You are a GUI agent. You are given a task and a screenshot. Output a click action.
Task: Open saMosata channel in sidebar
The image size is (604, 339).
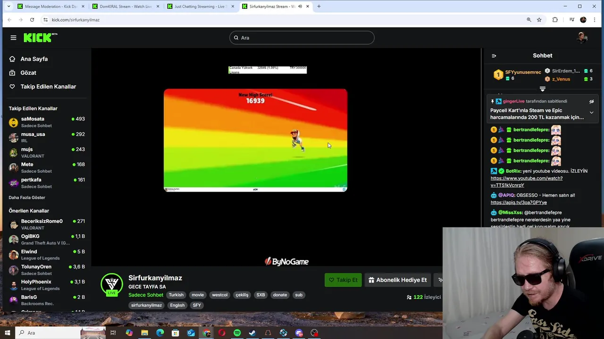[46, 122]
